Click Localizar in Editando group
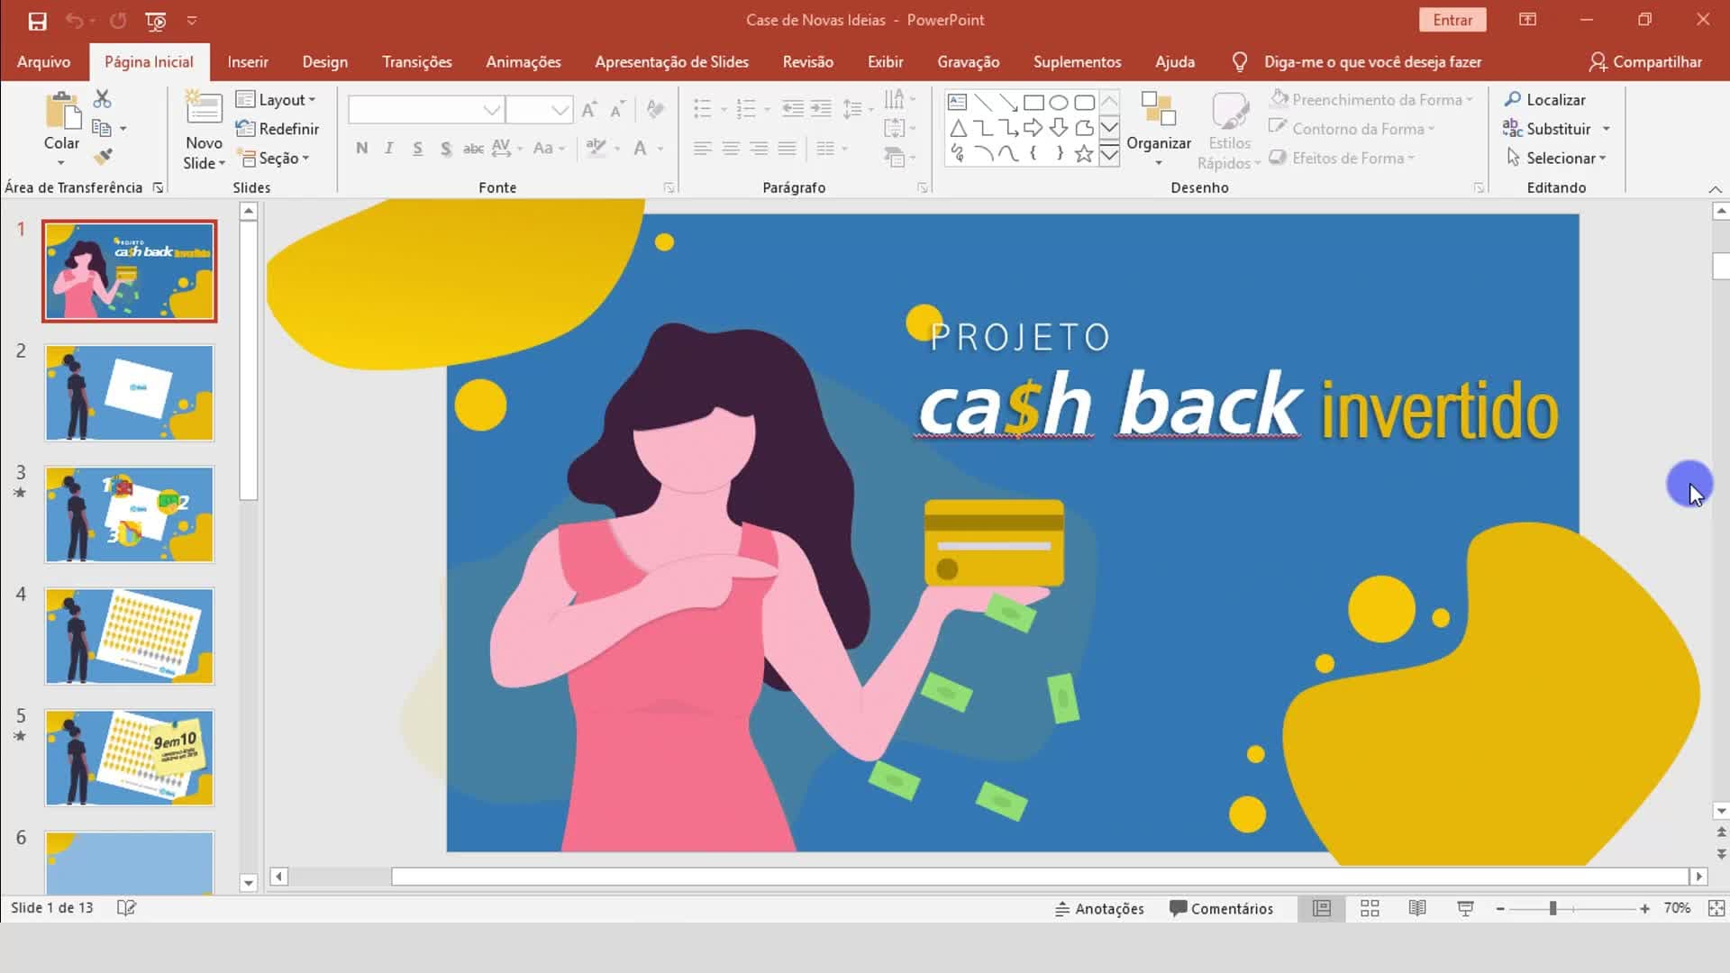This screenshot has height=973, width=1730. tap(1545, 100)
